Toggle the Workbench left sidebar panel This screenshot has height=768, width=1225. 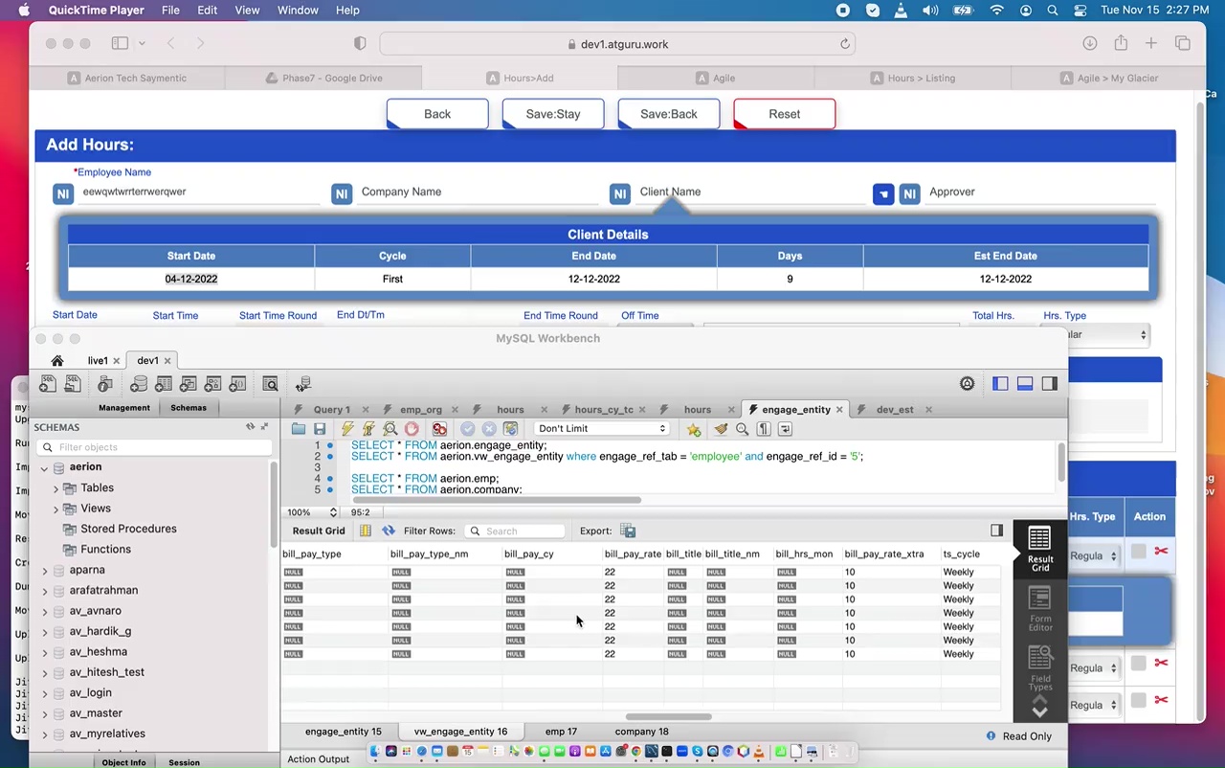pyautogui.click(x=1000, y=384)
